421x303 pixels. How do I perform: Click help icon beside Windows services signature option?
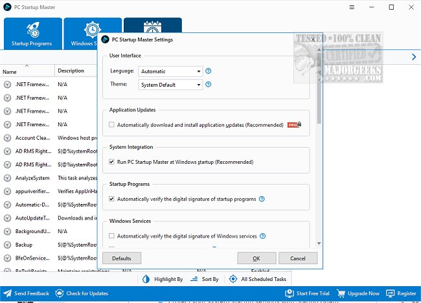click(262, 236)
